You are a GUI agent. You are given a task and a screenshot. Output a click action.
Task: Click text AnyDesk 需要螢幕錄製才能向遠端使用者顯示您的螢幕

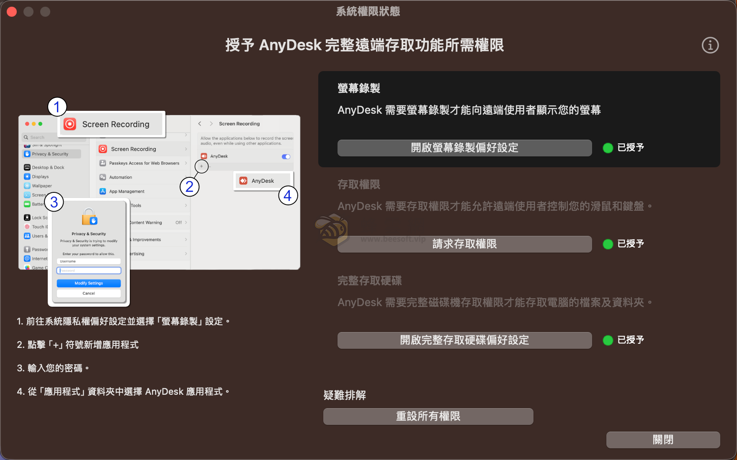click(469, 110)
